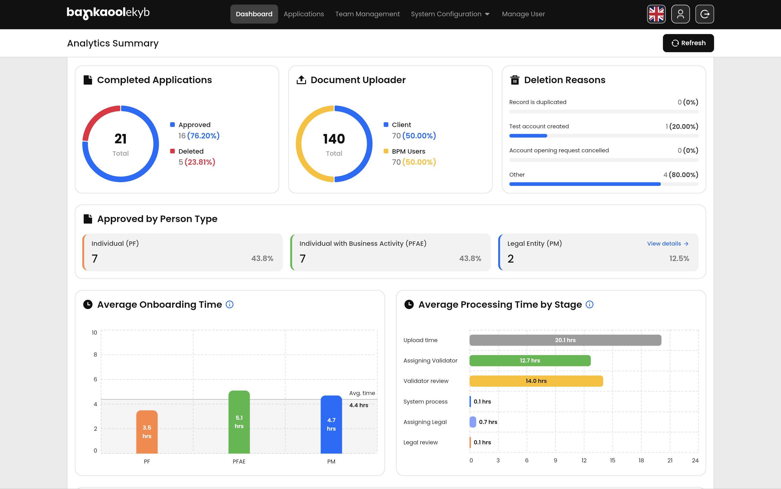Viewport: 781px width, 489px height.
Task: Click the Assigning Legal 0.7 hrs bar
Action: pyautogui.click(x=473, y=422)
